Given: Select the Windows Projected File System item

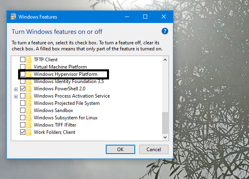Looking at the screenshot, I should 67,103.
